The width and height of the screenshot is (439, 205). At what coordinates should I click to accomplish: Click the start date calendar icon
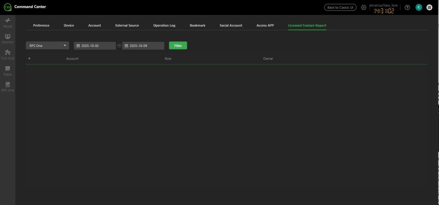pyautogui.click(x=78, y=46)
